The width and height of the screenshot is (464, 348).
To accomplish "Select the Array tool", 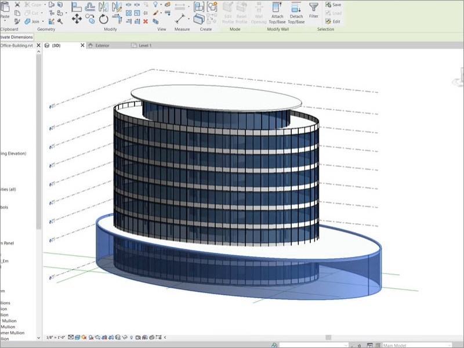I will (129, 13).
